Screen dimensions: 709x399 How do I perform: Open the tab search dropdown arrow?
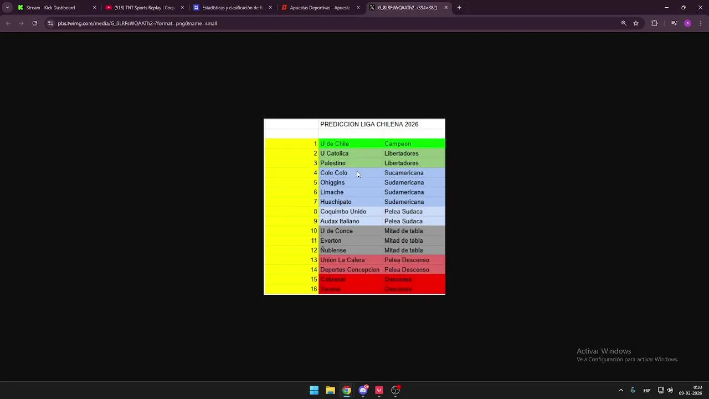(7, 8)
